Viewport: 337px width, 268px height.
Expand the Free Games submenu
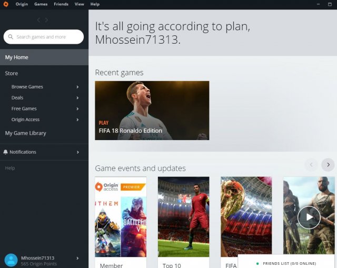(x=77, y=109)
